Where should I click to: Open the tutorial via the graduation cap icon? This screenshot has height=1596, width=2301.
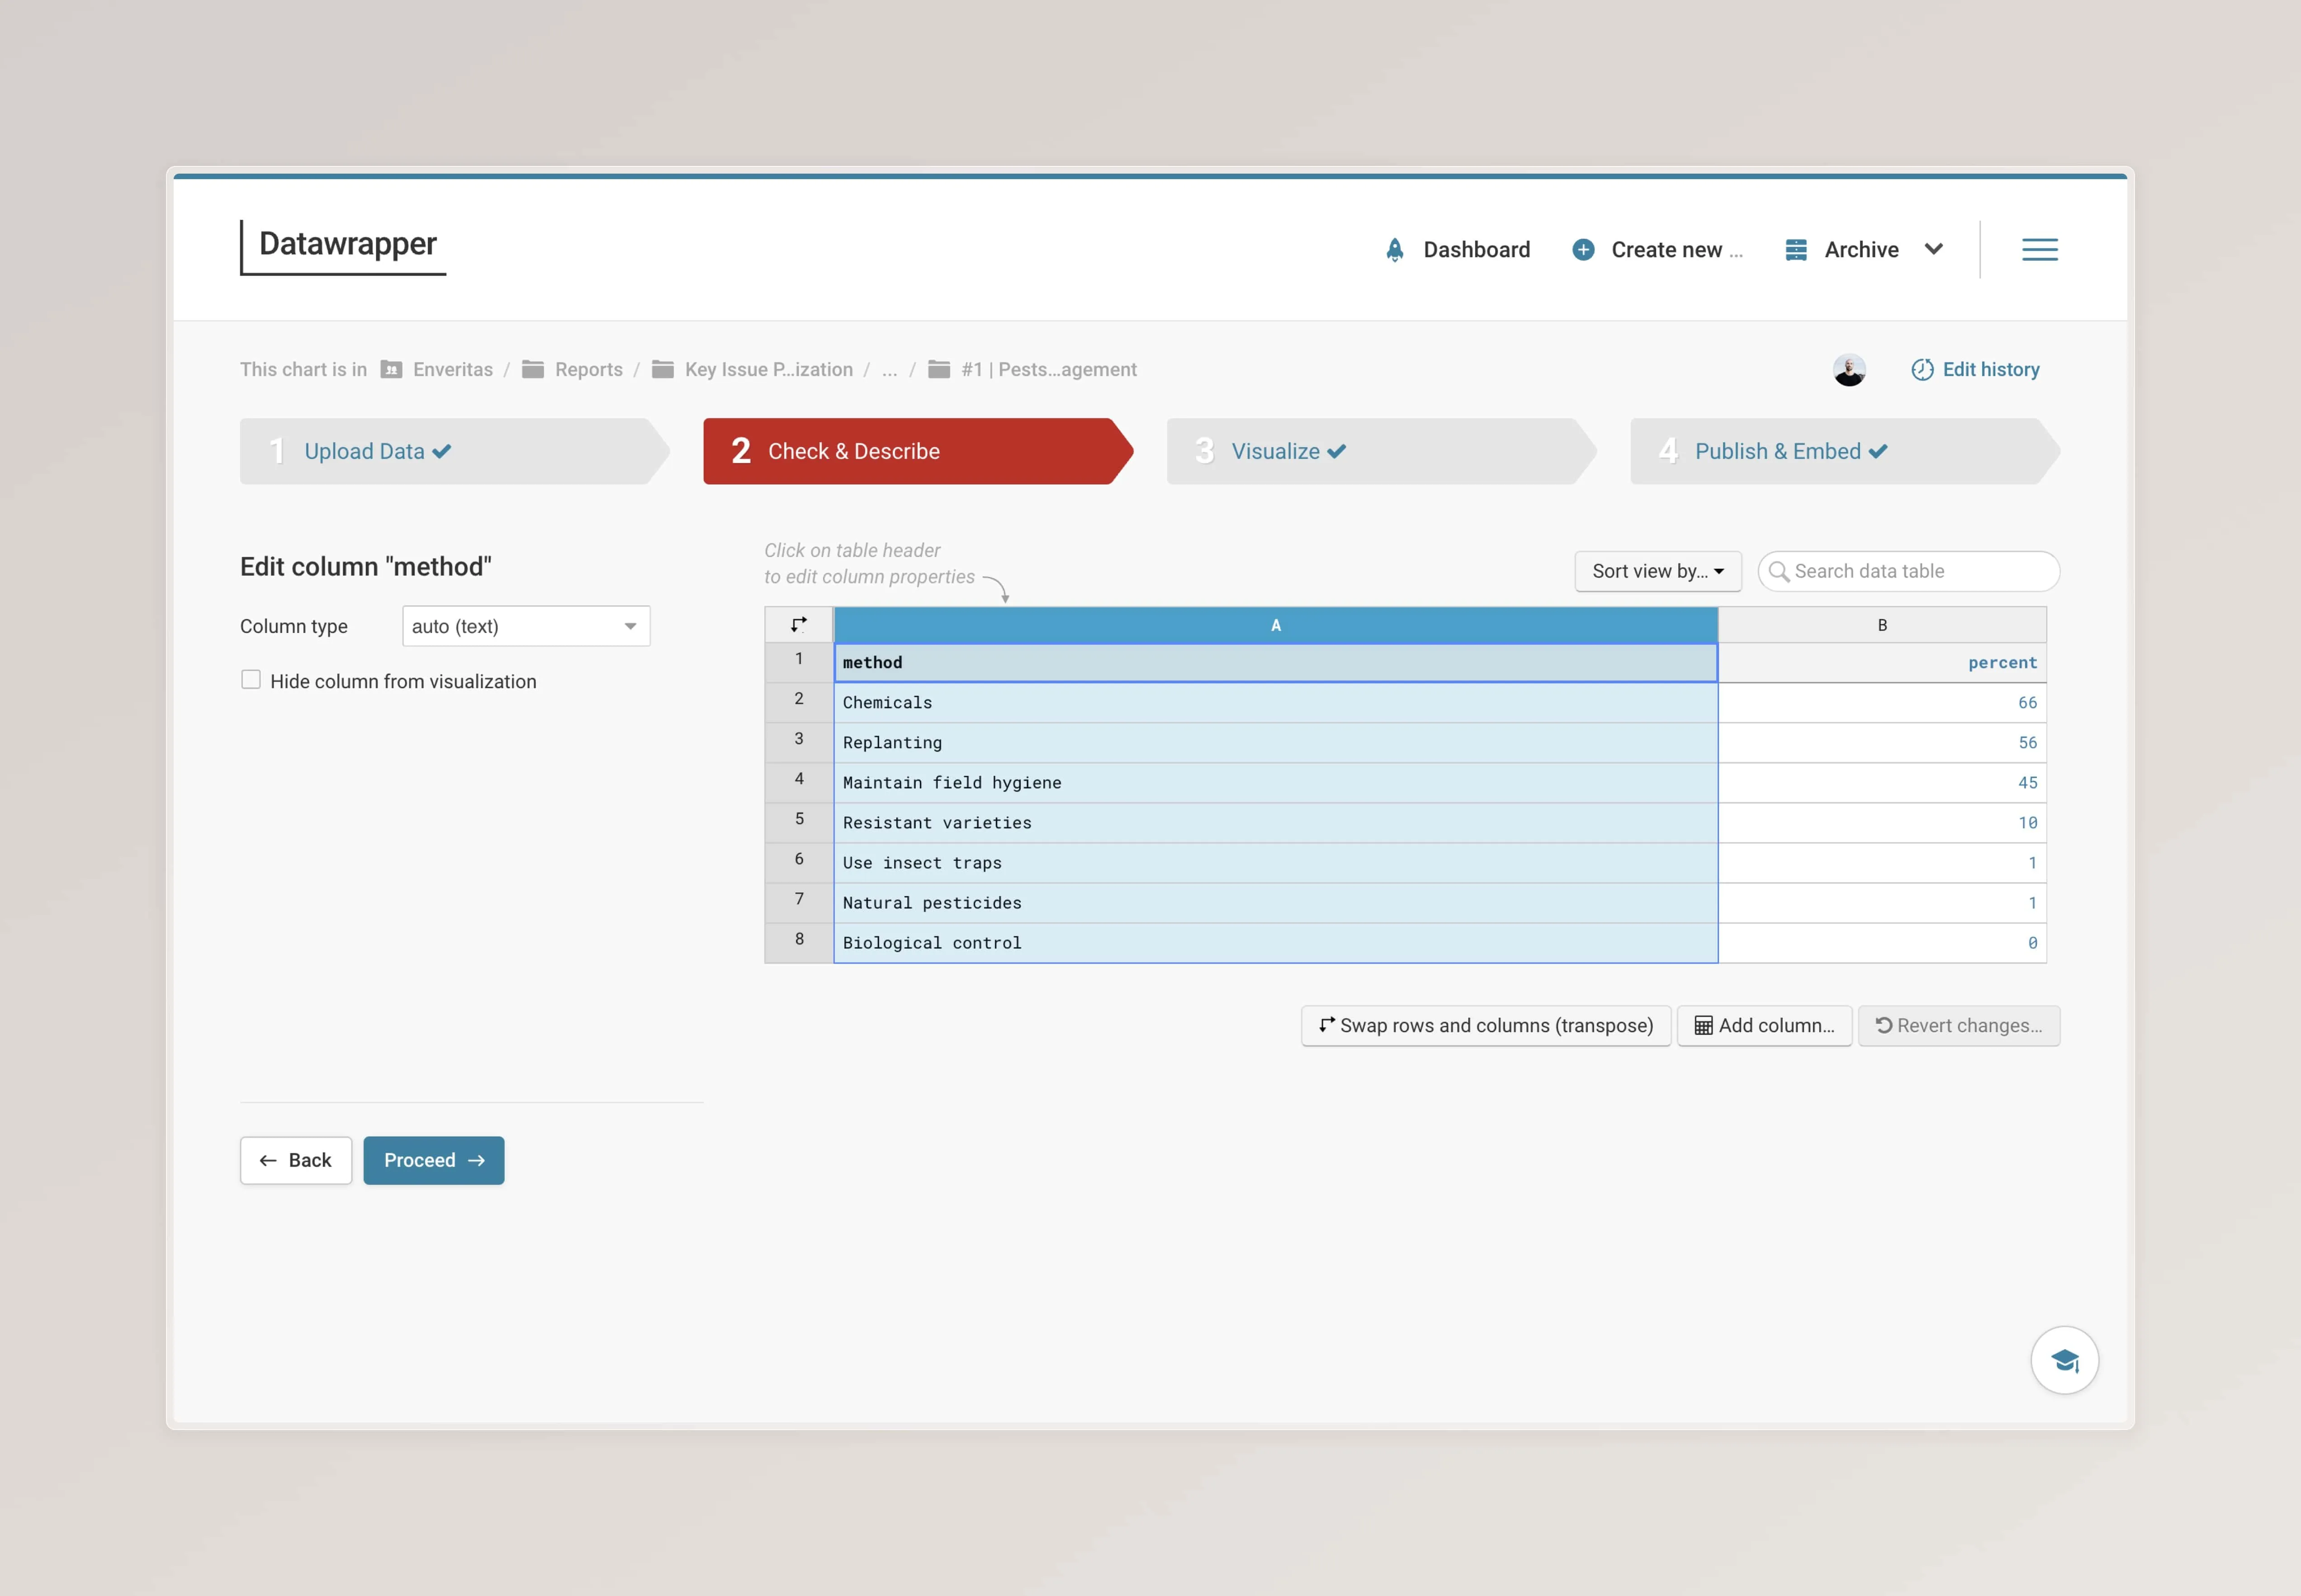[x=2065, y=1359]
